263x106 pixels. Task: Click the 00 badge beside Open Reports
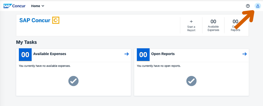click(143, 55)
